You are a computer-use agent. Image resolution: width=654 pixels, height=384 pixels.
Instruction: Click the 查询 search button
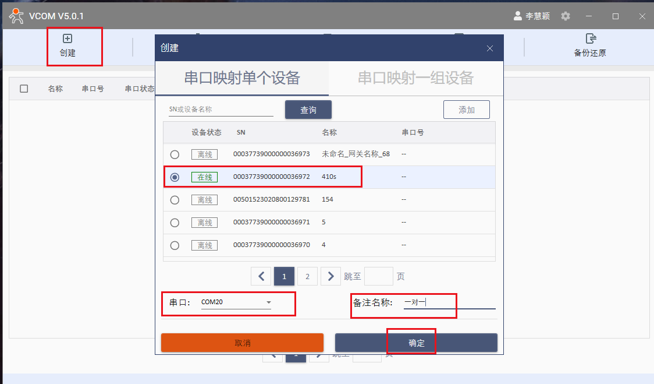pyautogui.click(x=308, y=110)
